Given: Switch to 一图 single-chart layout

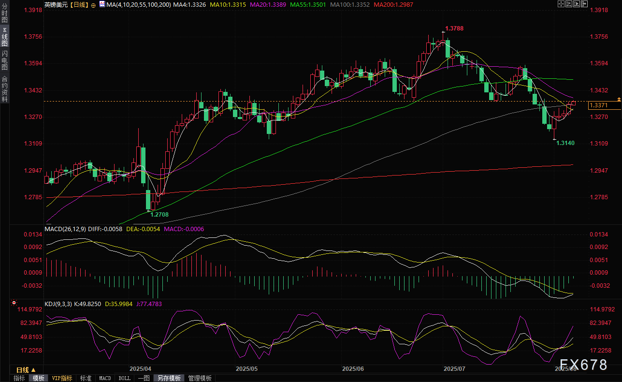Looking at the screenshot, I should click(x=144, y=378).
